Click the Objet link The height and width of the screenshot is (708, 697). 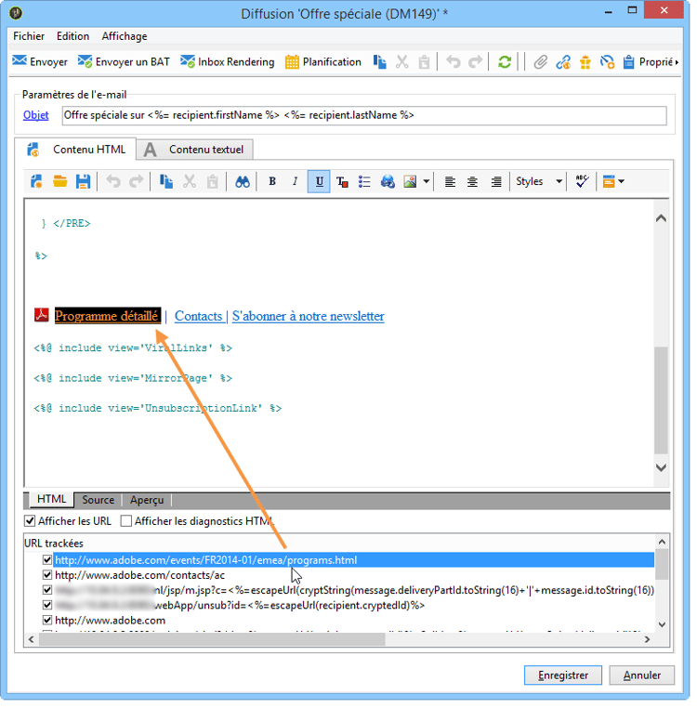pyautogui.click(x=35, y=115)
